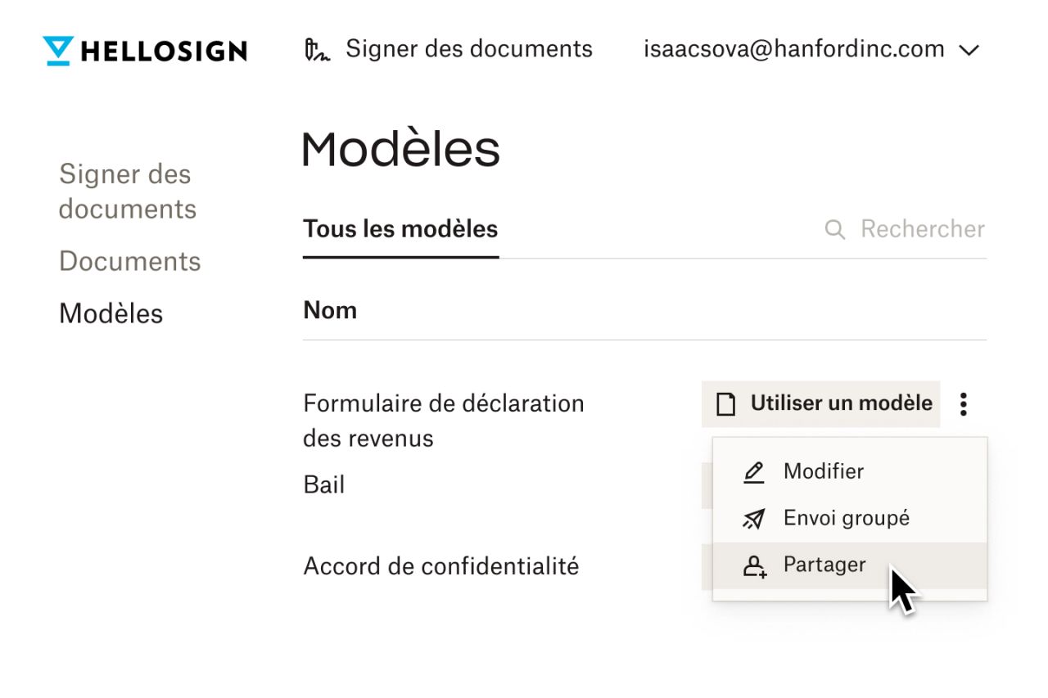Select the pencil icon next to Modifier
Viewport: 1048px width, 698px height.
click(753, 471)
